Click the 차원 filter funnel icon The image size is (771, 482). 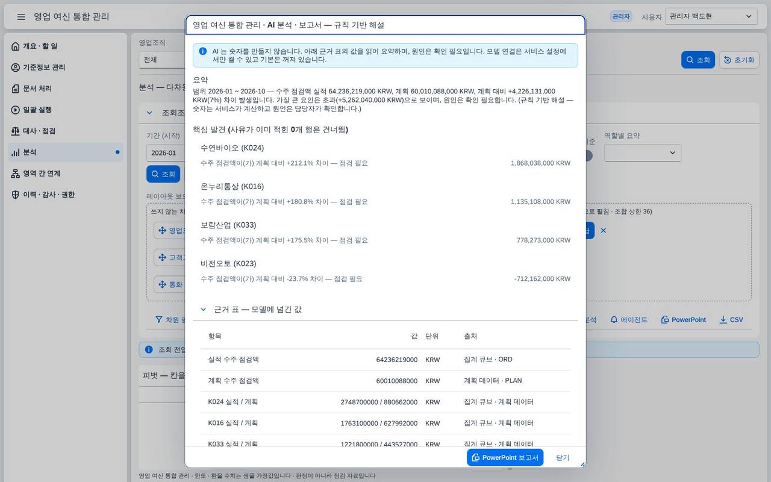coord(159,320)
